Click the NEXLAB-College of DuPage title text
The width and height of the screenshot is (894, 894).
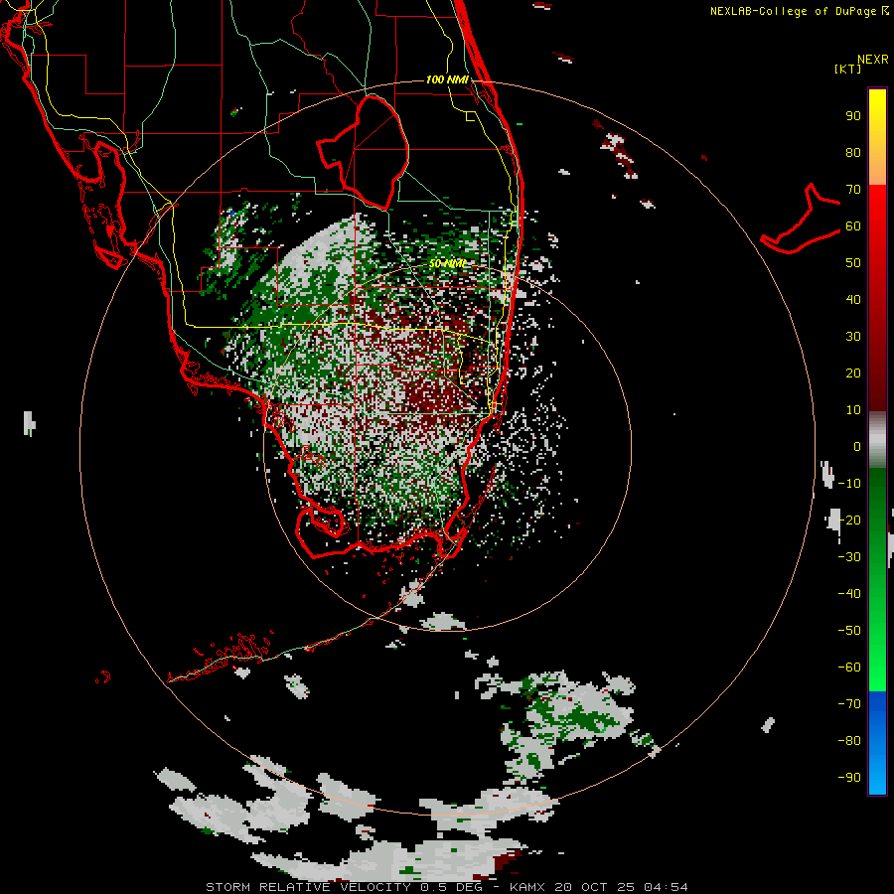(x=799, y=11)
